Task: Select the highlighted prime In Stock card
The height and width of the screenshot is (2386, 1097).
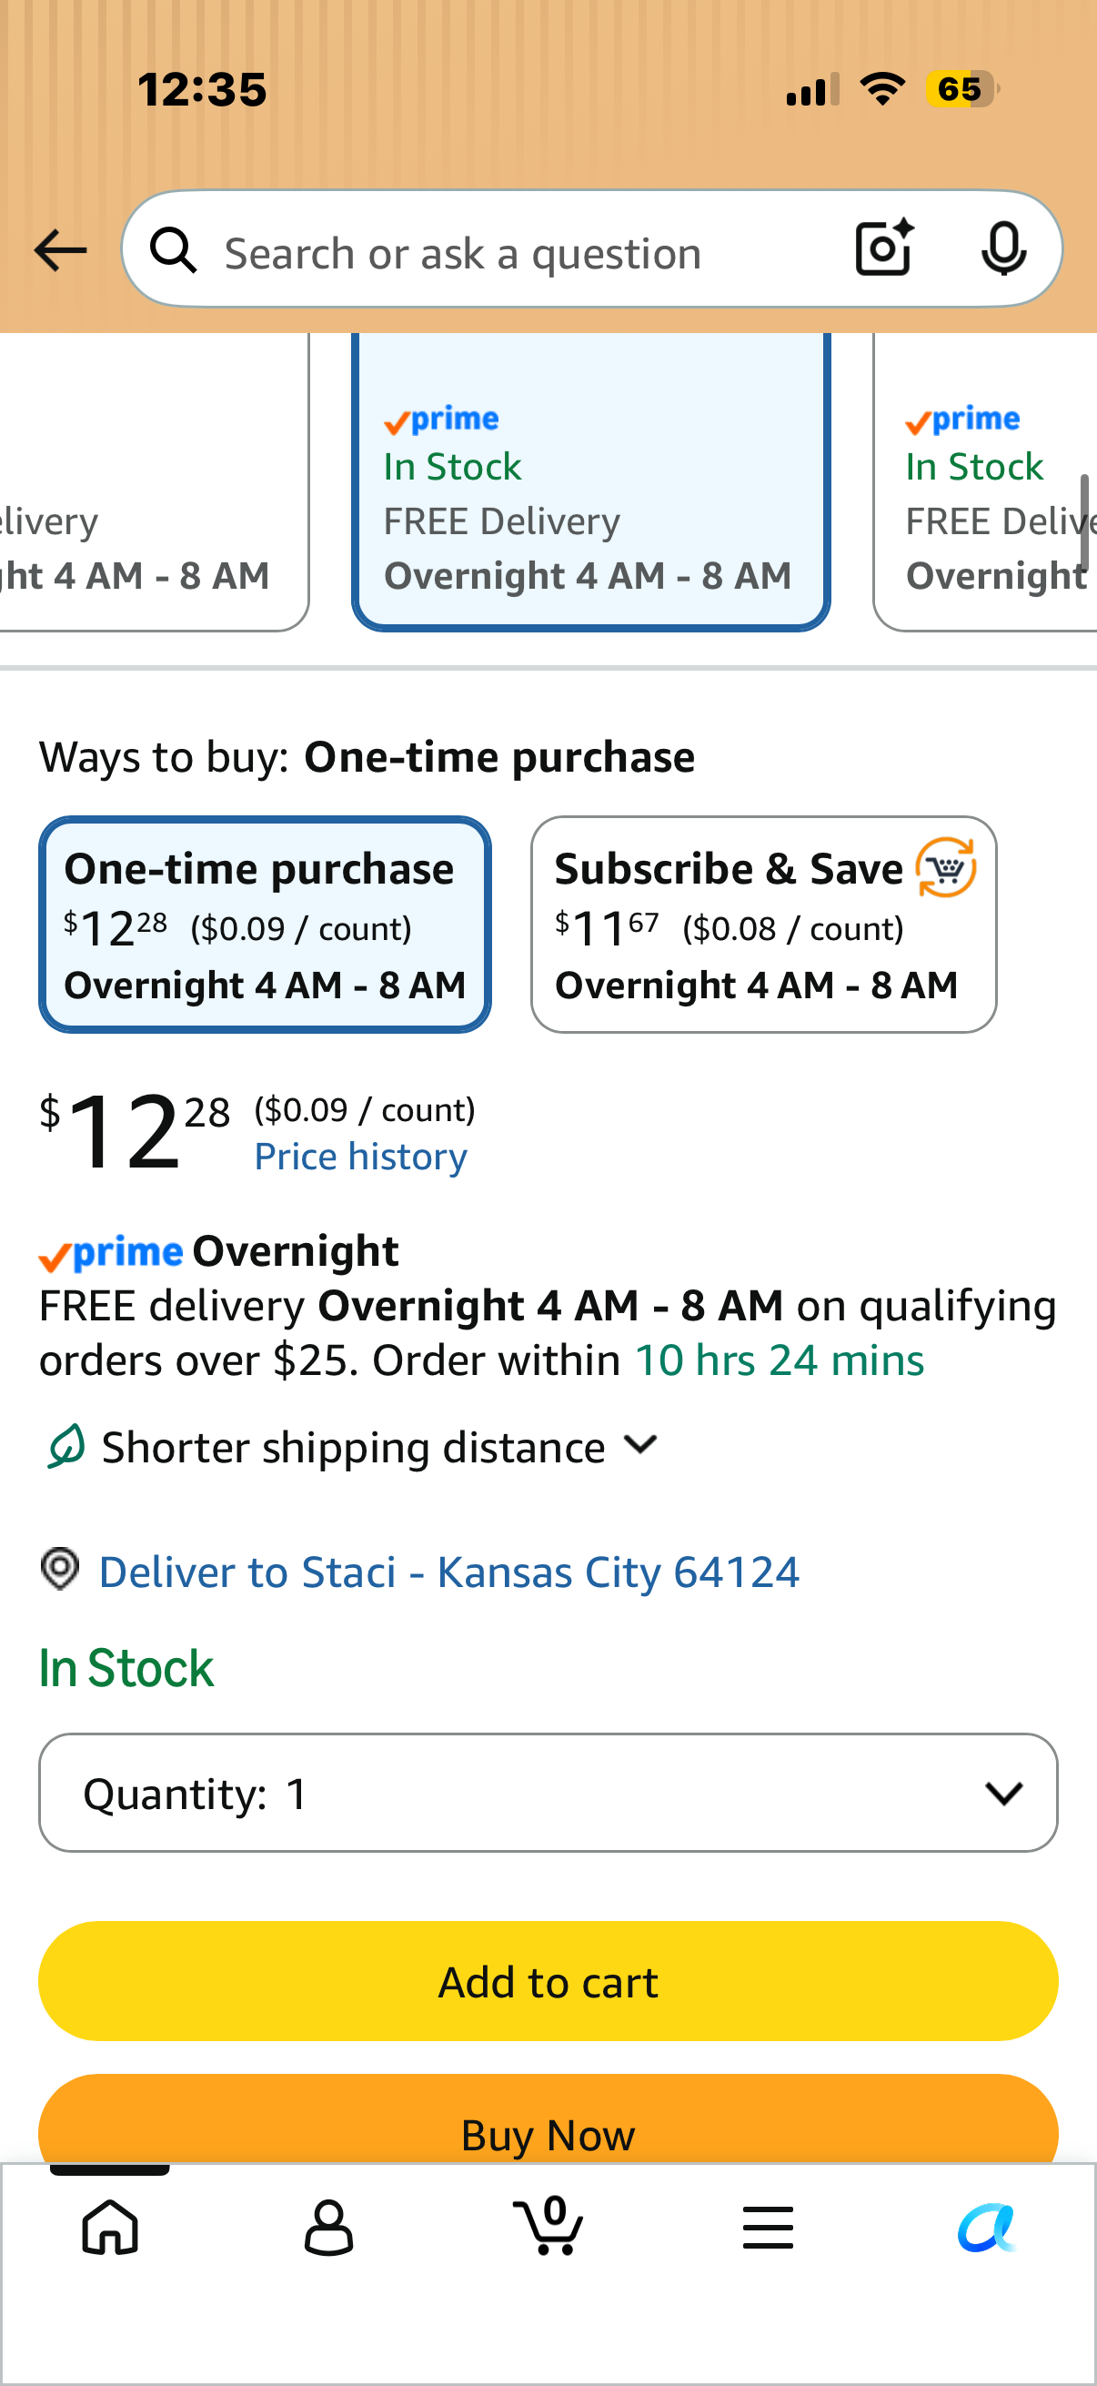Action: (590, 481)
